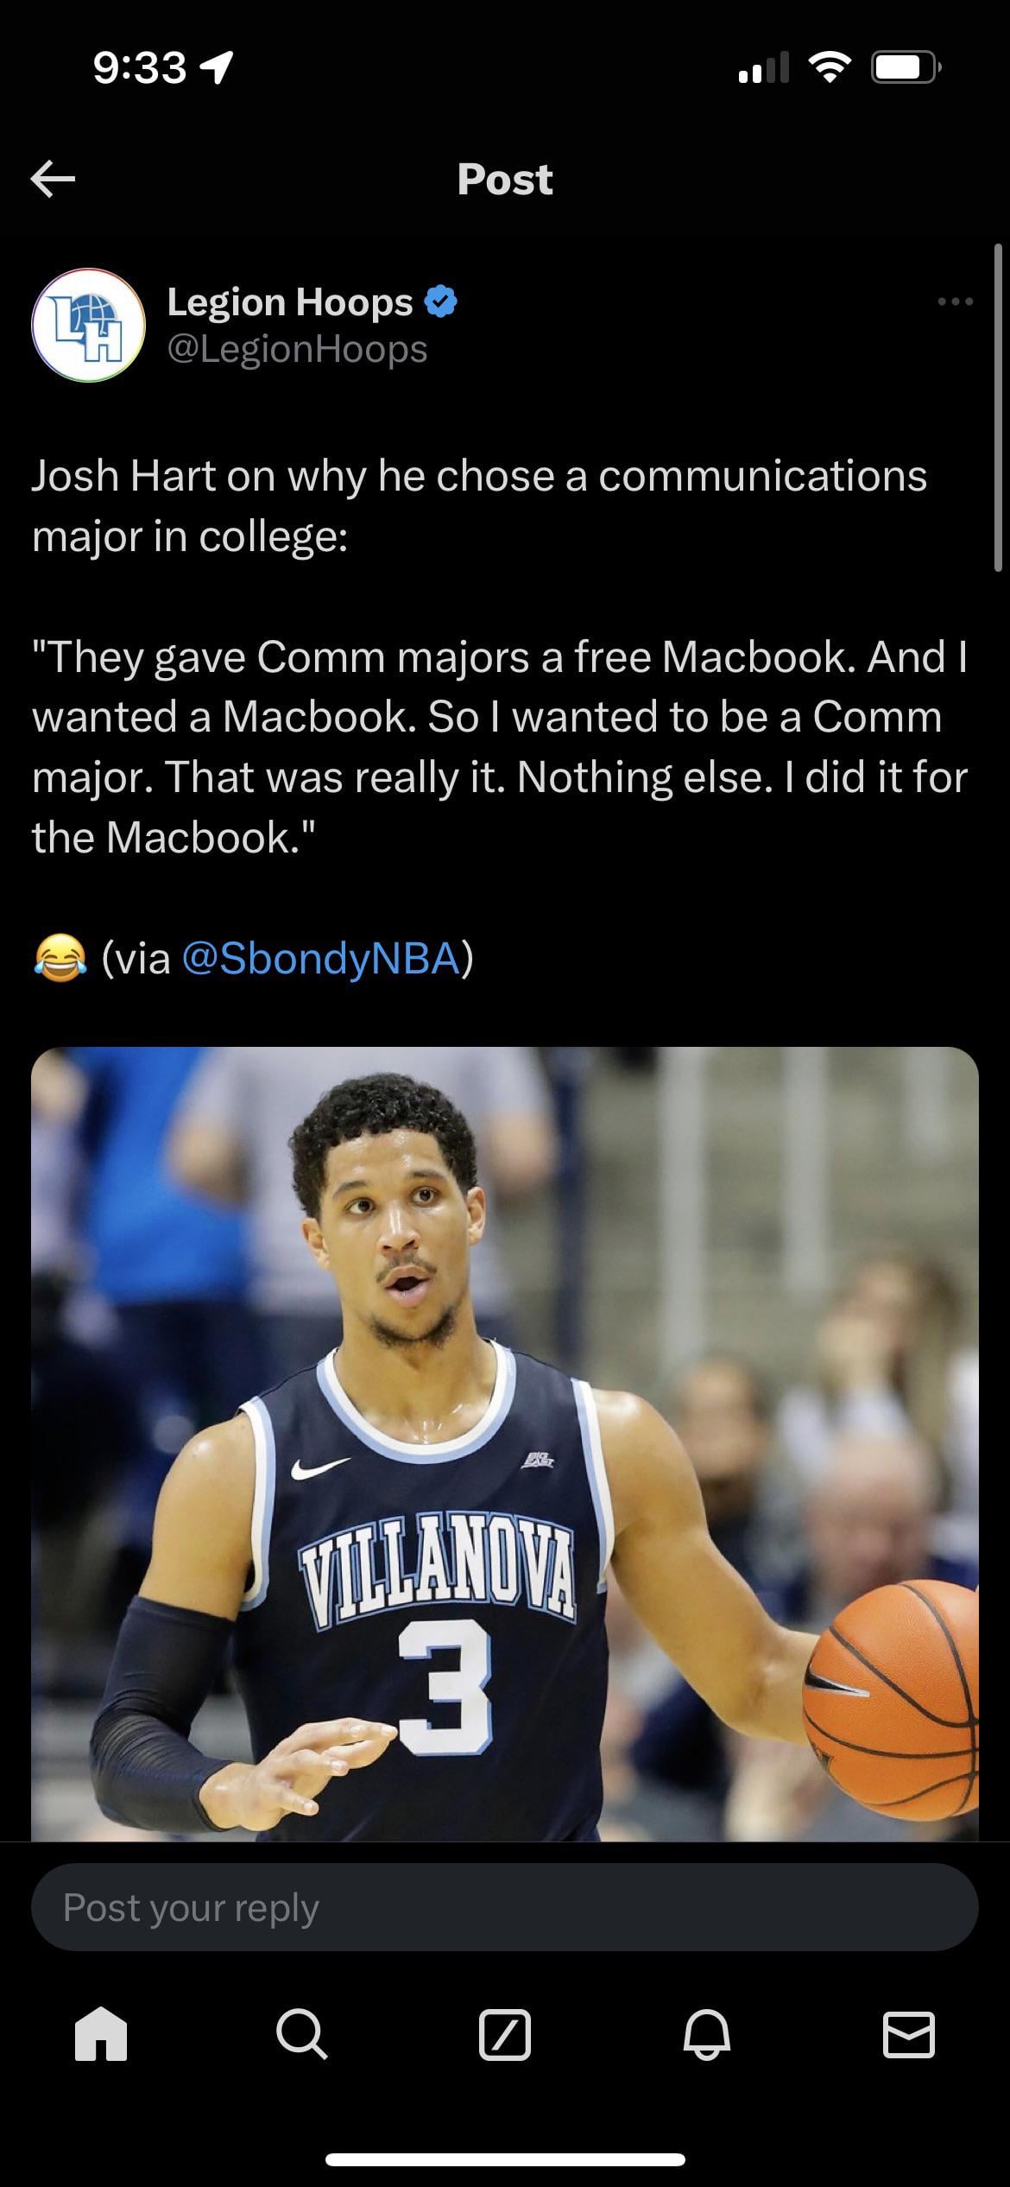1010x2187 pixels.
Task: Follow the @SbondyNBA mention link
Action: coord(321,958)
